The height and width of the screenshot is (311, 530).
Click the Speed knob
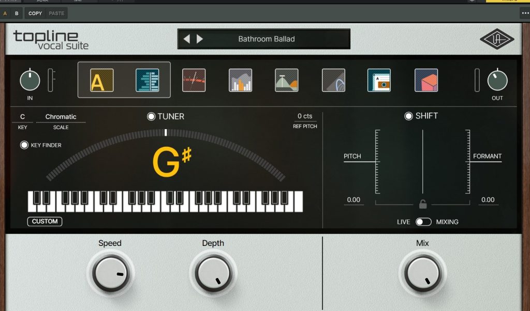(110, 273)
